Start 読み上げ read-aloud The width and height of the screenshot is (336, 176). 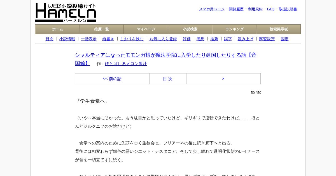[x=246, y=39]
